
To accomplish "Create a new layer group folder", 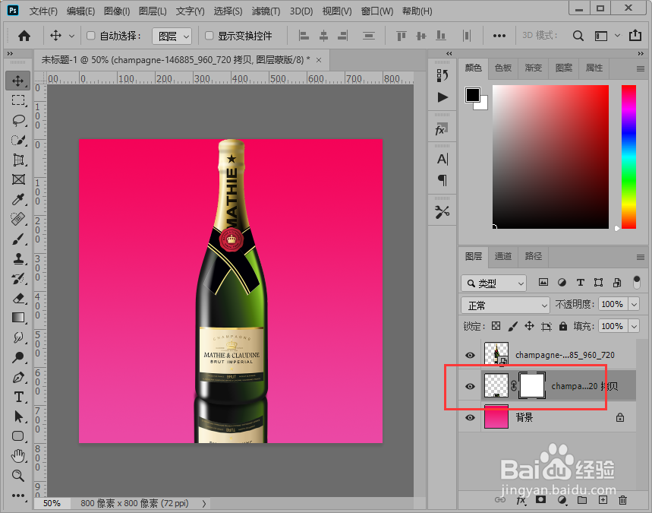I will pos(582,500).
